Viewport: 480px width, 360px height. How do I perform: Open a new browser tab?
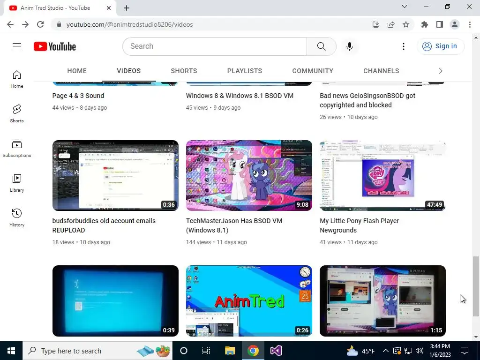tap(127, 8)
